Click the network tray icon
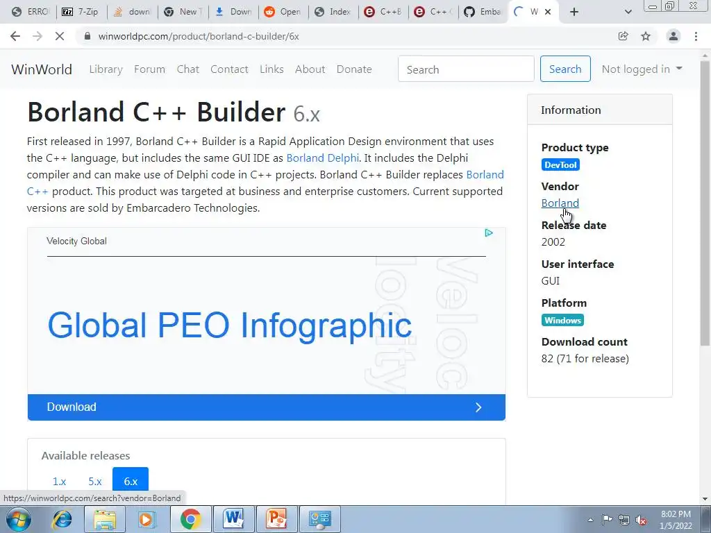 tap(624, 520)
